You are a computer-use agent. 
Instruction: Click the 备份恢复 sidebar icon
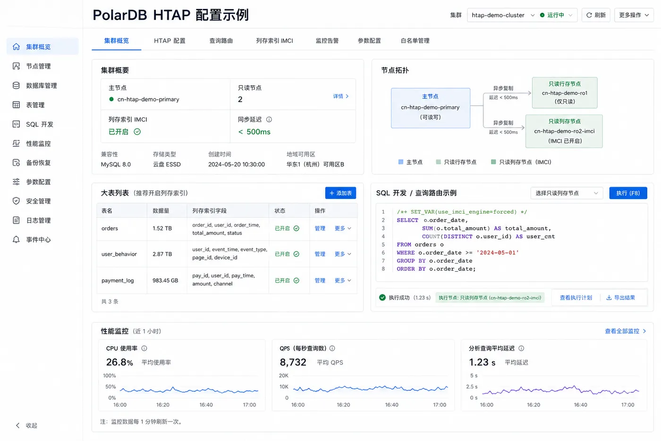coord(16,163)
